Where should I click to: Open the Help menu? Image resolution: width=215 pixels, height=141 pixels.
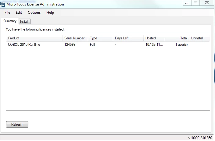click(x=50, y=13)
